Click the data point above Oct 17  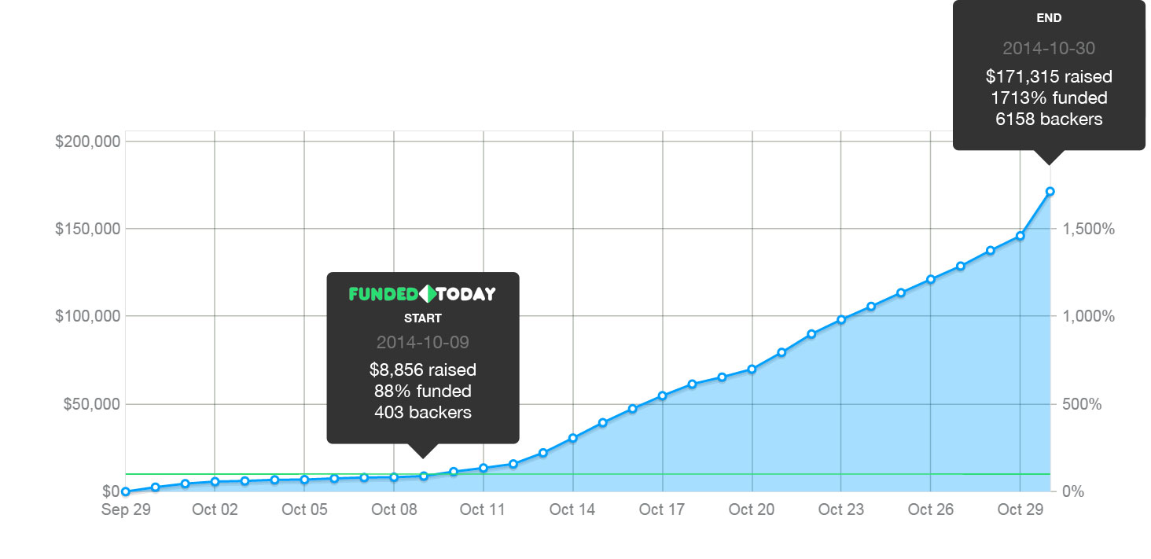coord(663,395)
